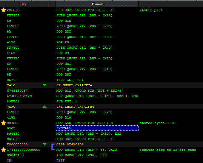Select the RETF instruction line
This screenshot has width=203, height=163.
coord(61,160)
